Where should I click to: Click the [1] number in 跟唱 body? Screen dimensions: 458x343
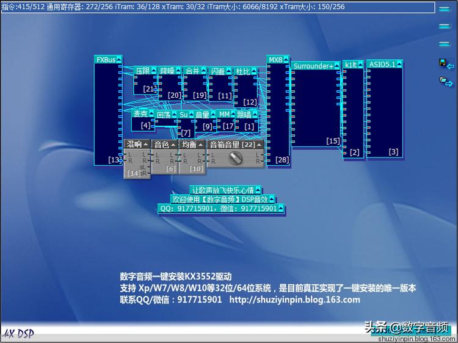click(249, 126)
